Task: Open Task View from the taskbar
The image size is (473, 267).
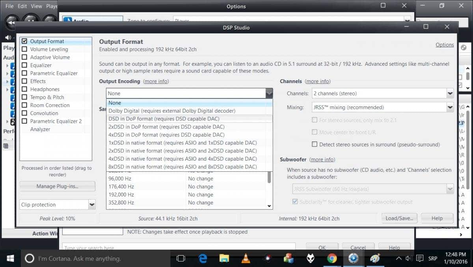Action: tap(181, 259)
